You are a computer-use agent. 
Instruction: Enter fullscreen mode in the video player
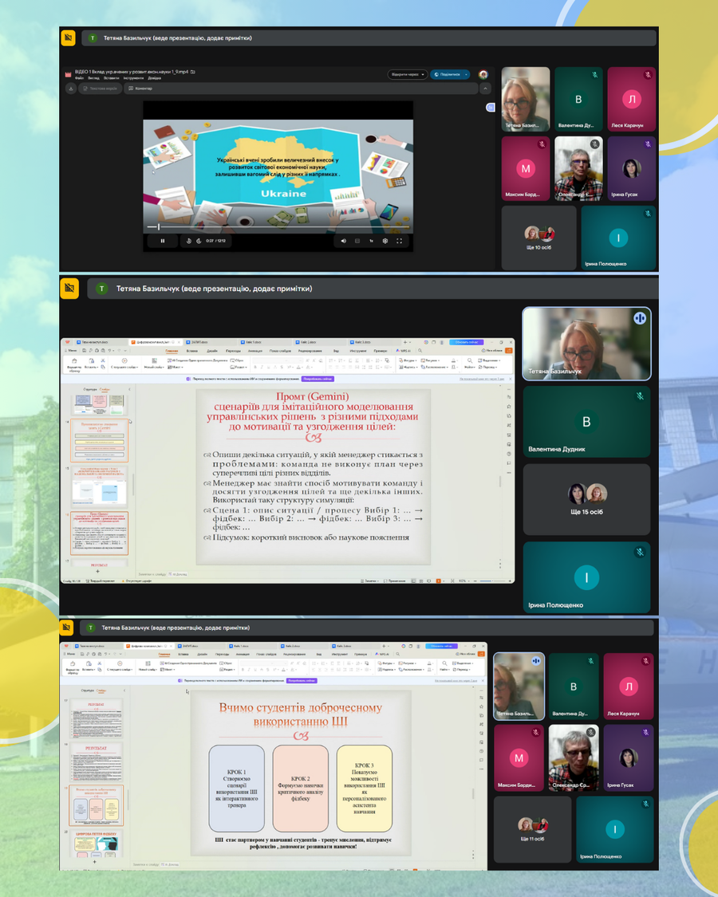[400, 241]
